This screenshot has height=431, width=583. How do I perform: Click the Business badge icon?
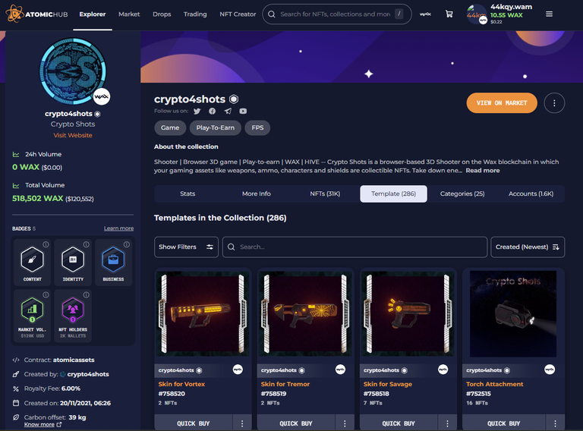[x=113, y=260]
